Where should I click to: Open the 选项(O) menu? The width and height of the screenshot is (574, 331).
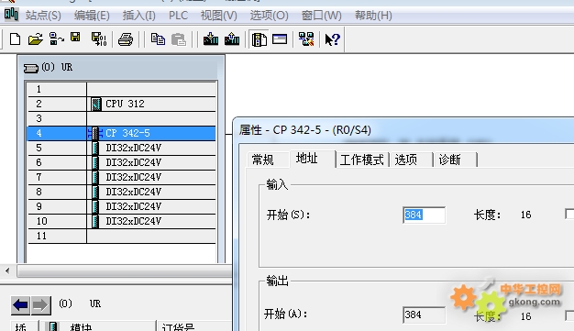[269, 16]
